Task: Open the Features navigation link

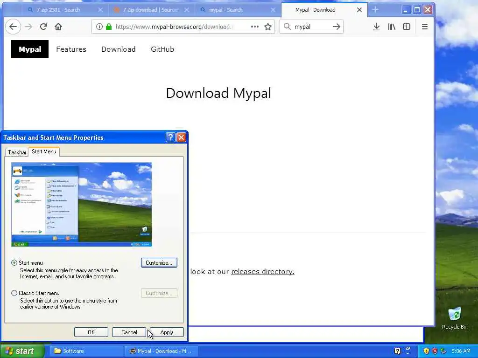Action: [71, 49]
